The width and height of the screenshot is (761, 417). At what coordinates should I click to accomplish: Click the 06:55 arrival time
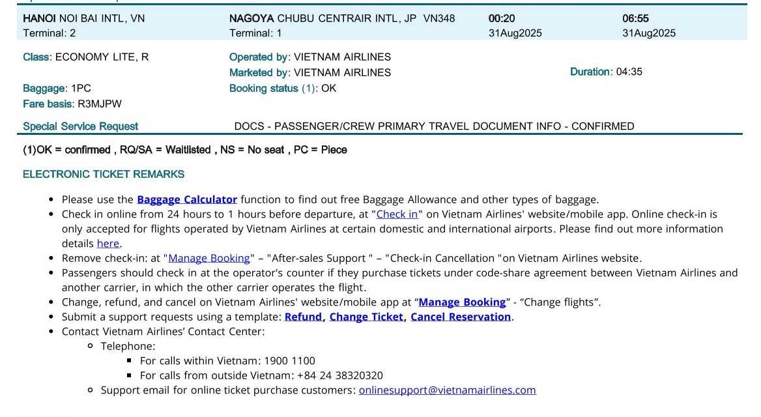point(635,18)
